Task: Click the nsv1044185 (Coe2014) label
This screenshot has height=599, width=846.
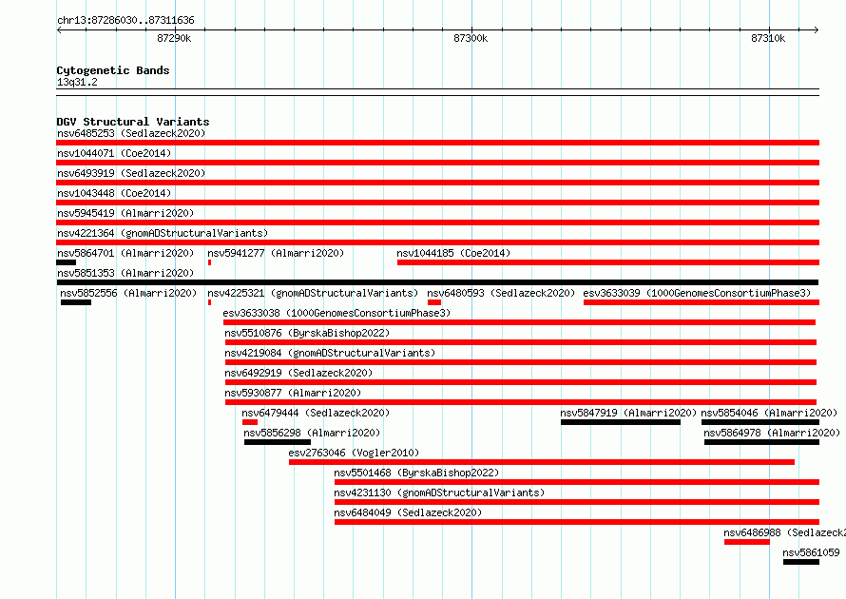Action: [x=453, y=253]
